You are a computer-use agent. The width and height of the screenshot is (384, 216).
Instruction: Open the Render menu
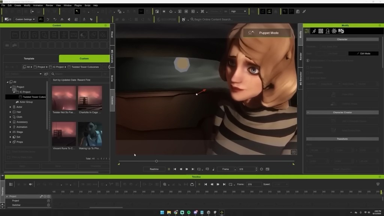tap(49, 5)
